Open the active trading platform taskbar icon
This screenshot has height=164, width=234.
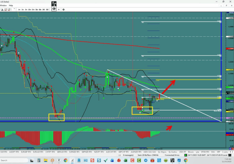click(x=72, y=161)
